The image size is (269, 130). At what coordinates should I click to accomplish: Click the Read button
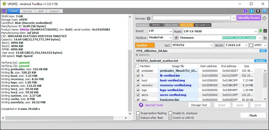(x=240, y=105)
